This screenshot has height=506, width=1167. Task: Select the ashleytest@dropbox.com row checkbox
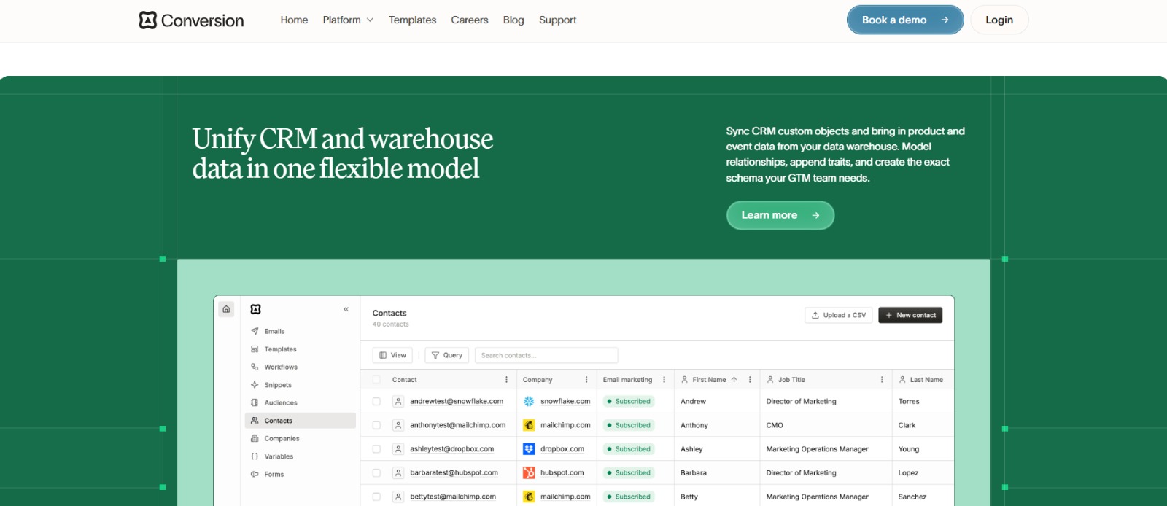point(376,449)
